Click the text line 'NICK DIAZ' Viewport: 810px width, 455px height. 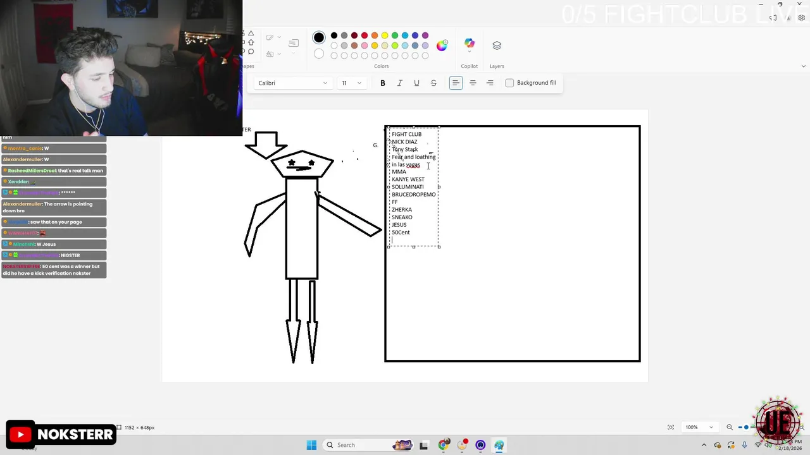coord(404,142)
